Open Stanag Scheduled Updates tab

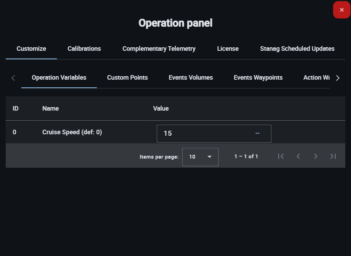coord(297,49)
